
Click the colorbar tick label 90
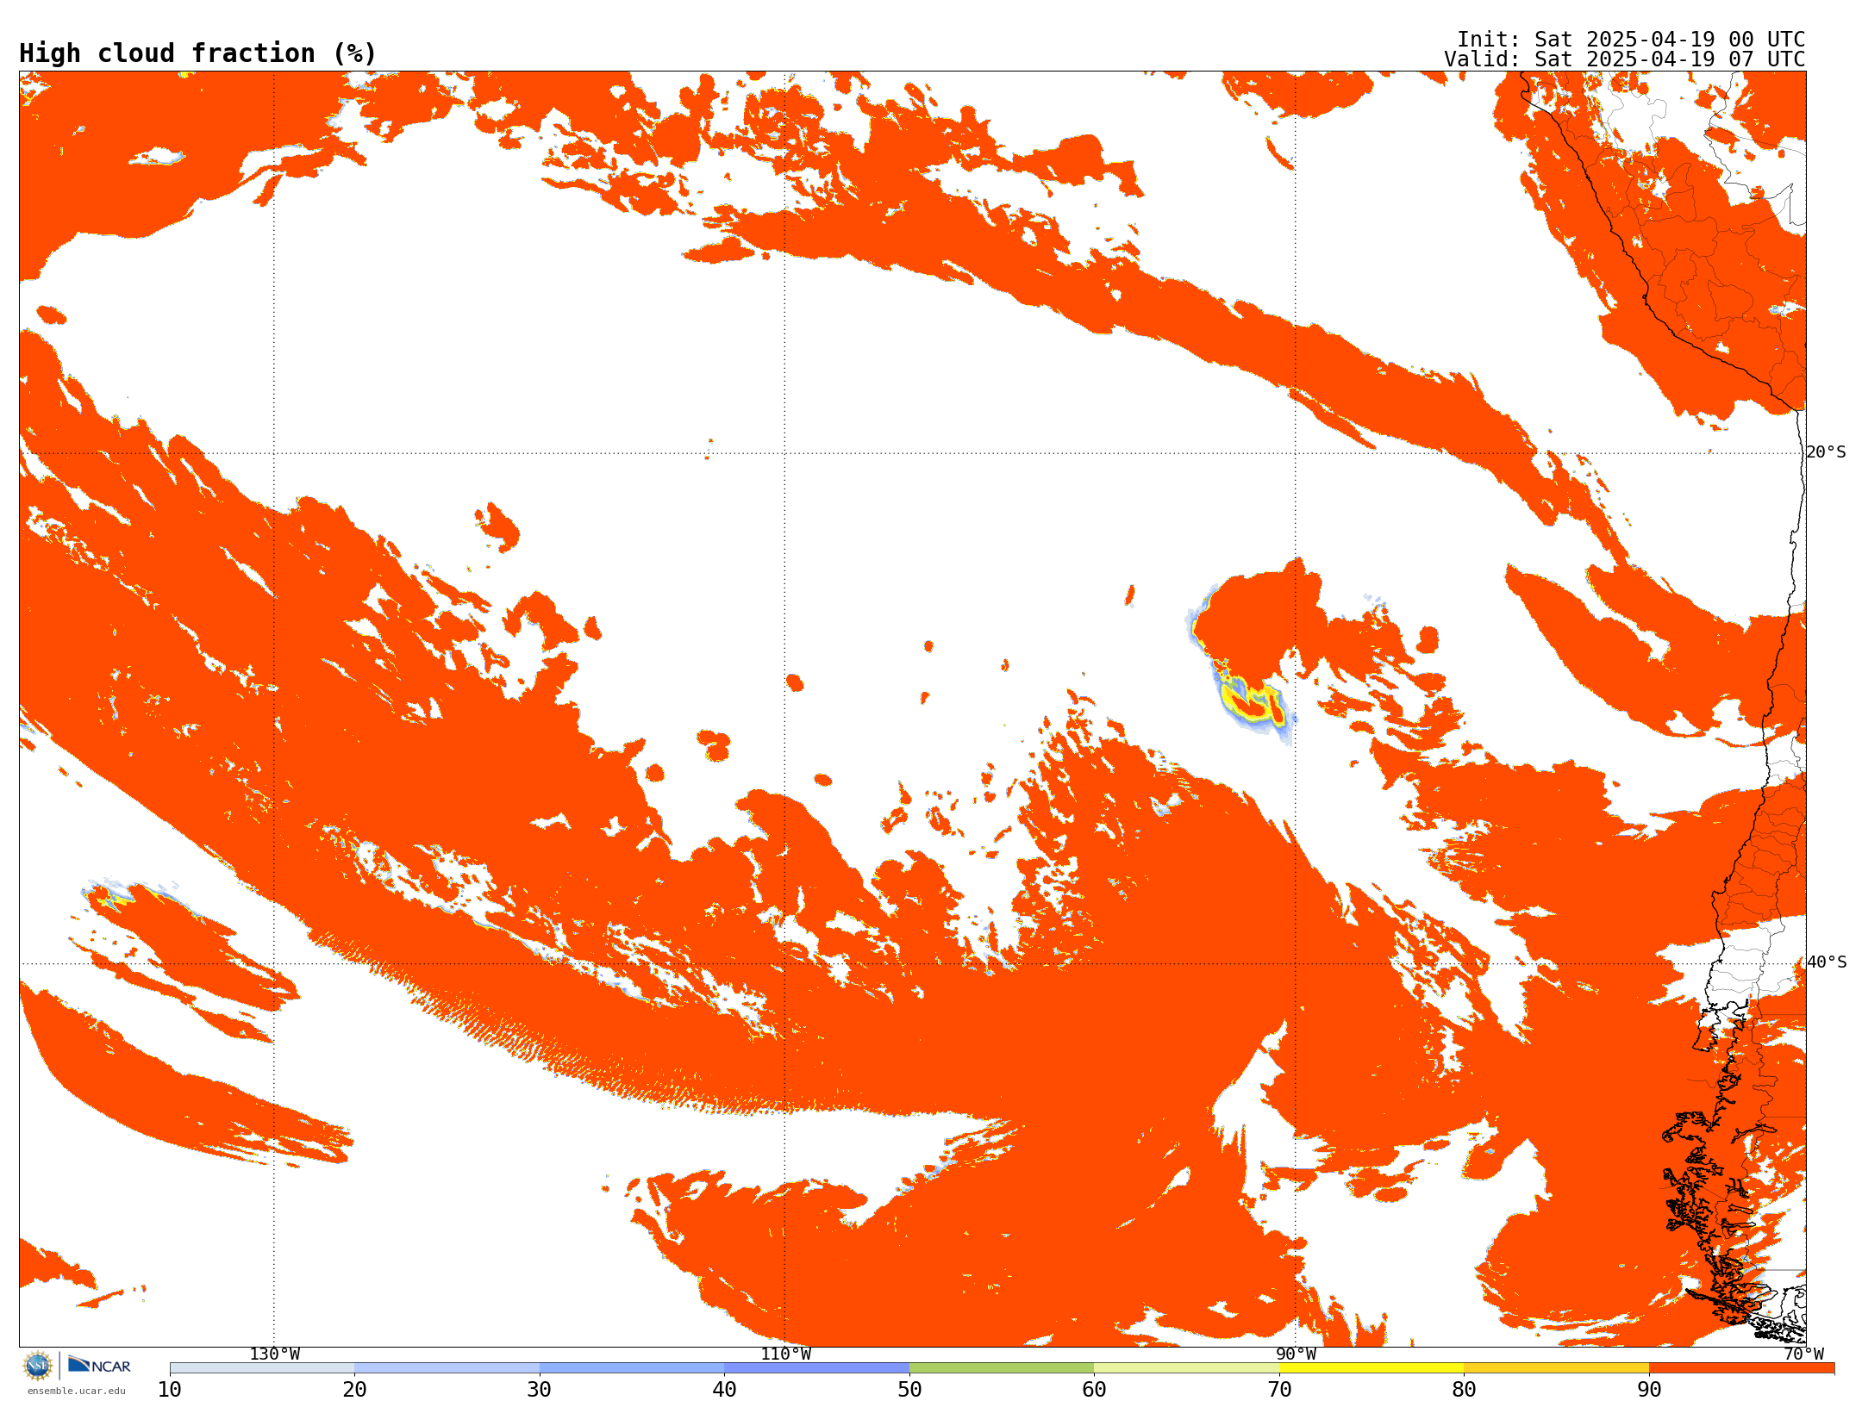pyautogui.click(x=1649, y=1389)
